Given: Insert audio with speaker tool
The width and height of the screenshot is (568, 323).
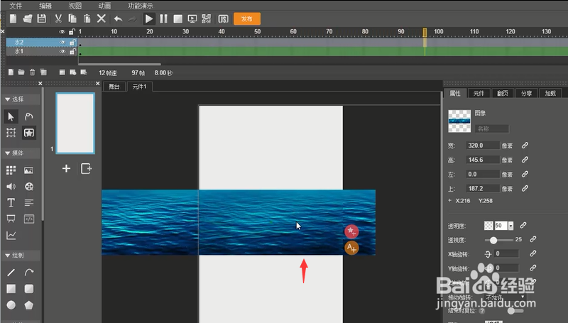Looking at the screenshot, I should 11,187.
